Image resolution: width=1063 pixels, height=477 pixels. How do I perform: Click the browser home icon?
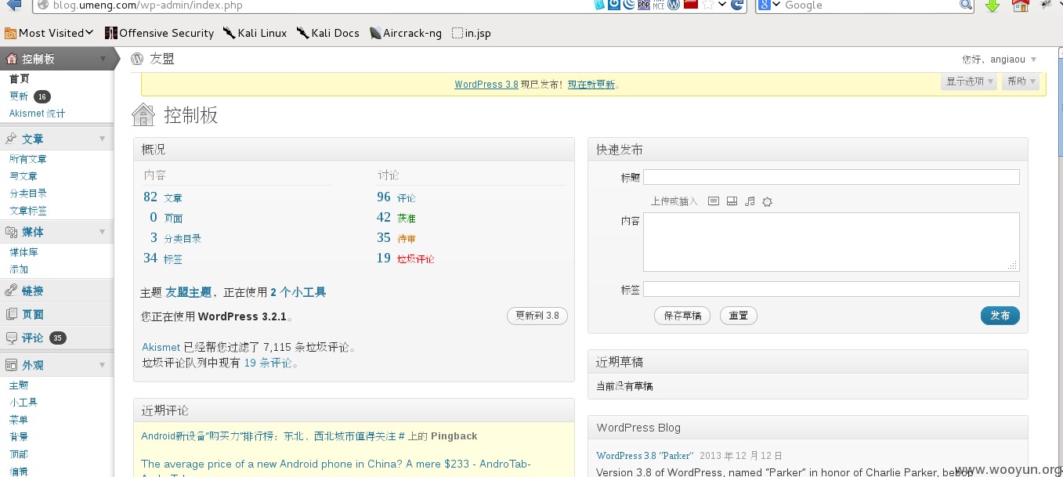1020,5
